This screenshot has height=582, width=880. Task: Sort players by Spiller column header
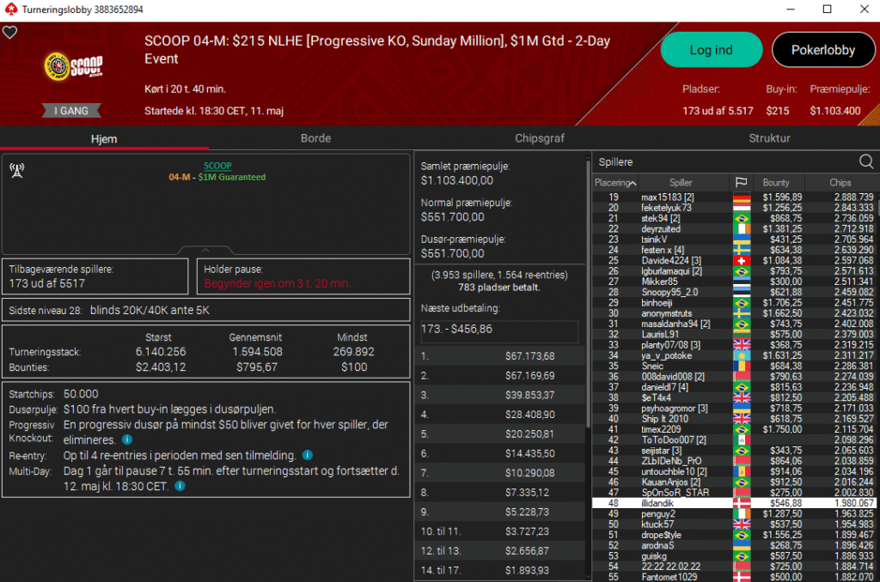pyautogui.click(x=681, y=182)
